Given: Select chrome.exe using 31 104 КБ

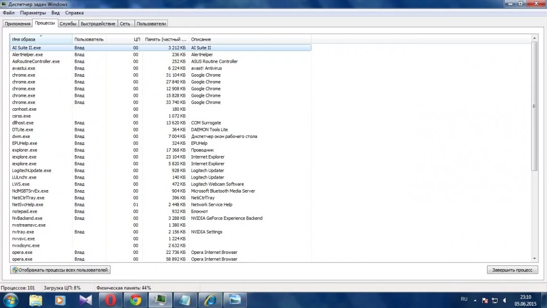Looking at the screenshot, I should pos(160,75).
